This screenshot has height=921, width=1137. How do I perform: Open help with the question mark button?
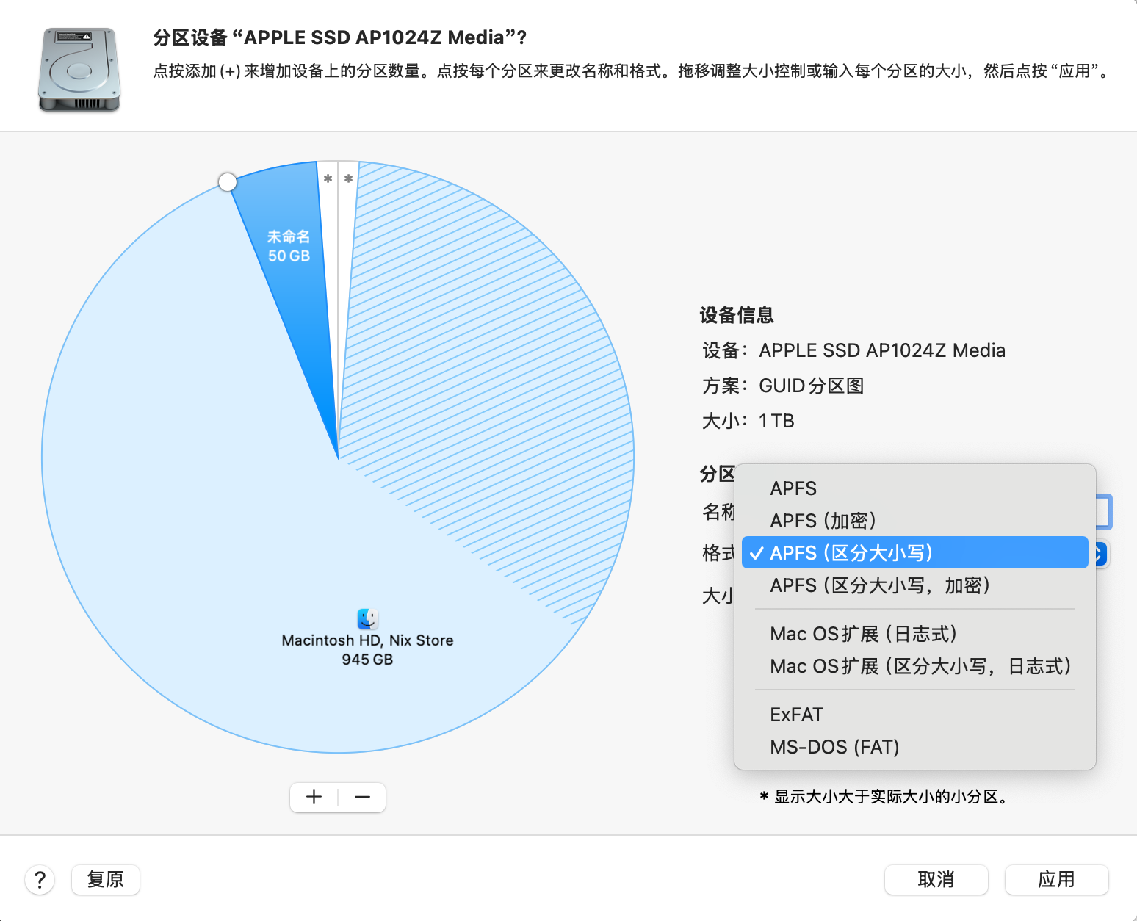point(40,879)
